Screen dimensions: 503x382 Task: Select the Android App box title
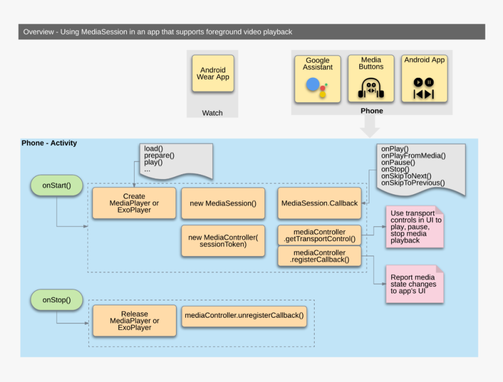point(424,60)
